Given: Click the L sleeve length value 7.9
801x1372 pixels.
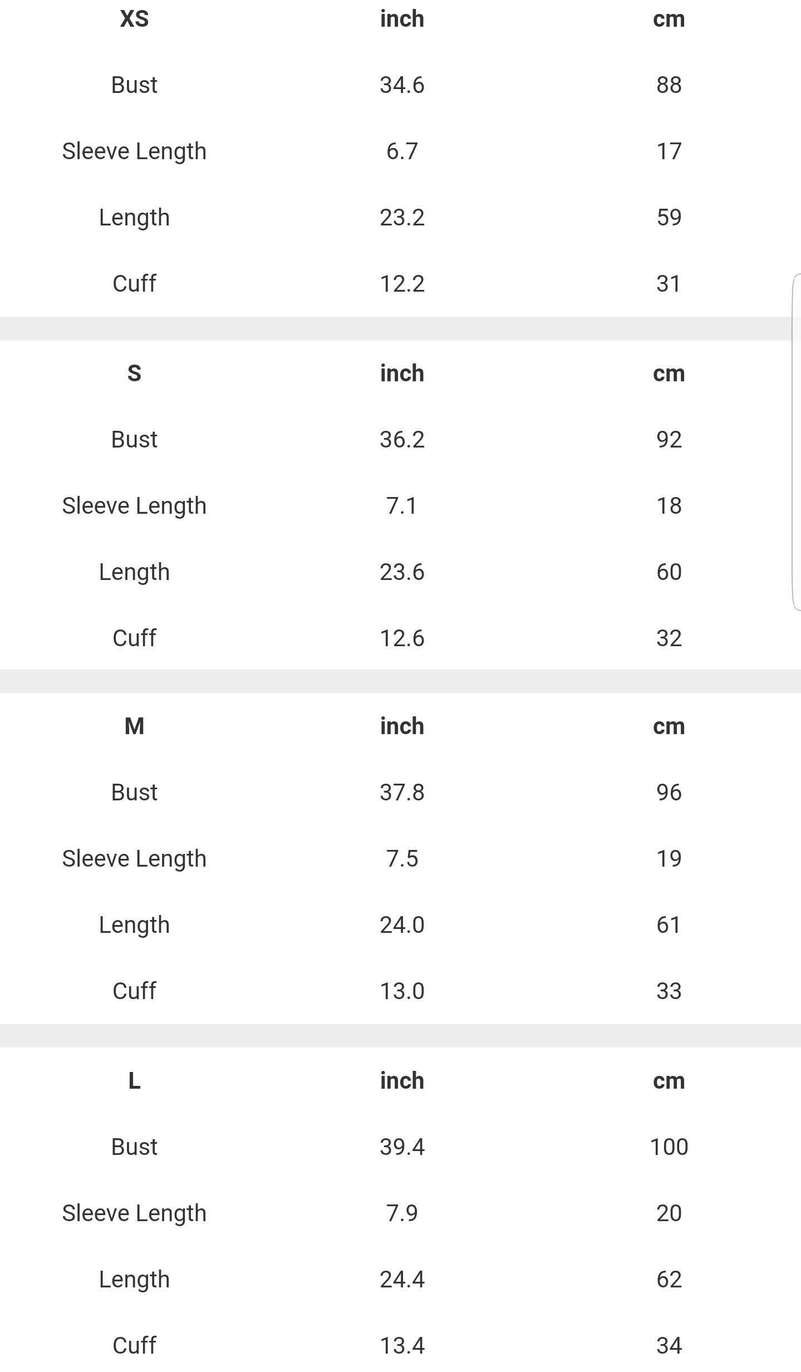Looking at the screenshot, I should [x=402, y=1213].
